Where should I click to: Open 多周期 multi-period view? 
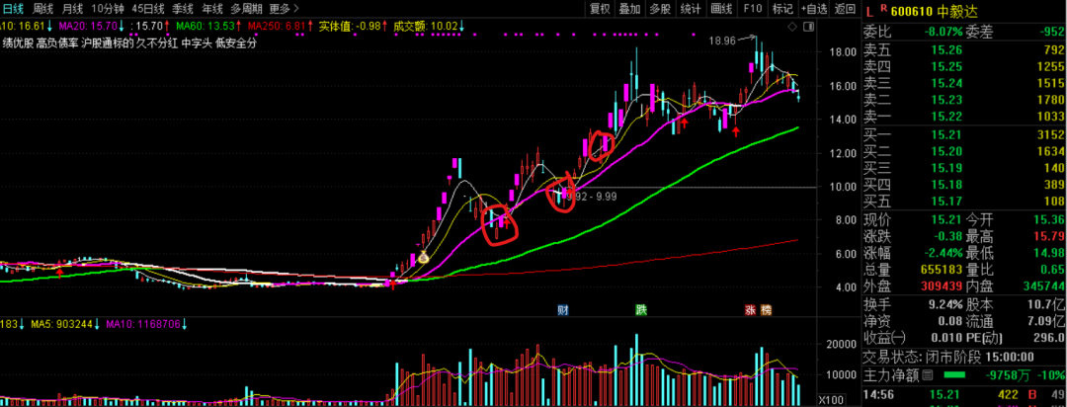(246, 9)
